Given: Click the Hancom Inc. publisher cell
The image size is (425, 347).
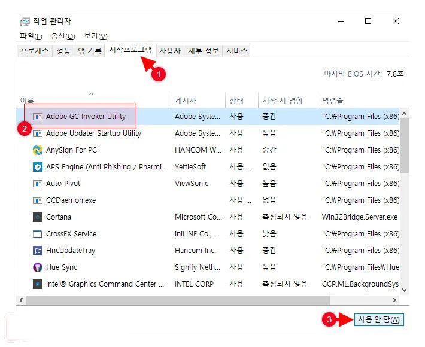Looking at the screenshot, I should pos(195,251).
